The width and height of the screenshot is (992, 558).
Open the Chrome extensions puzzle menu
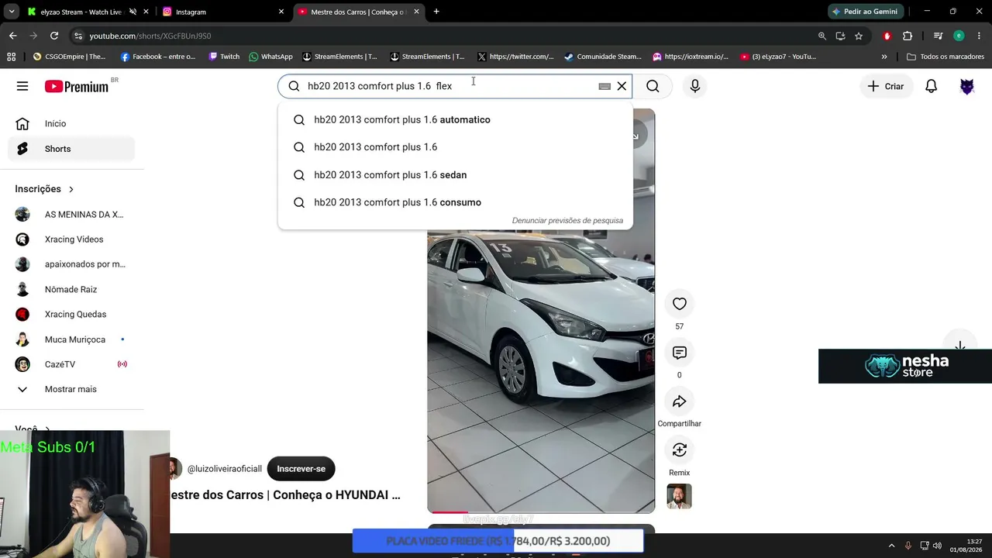(908, 36)
